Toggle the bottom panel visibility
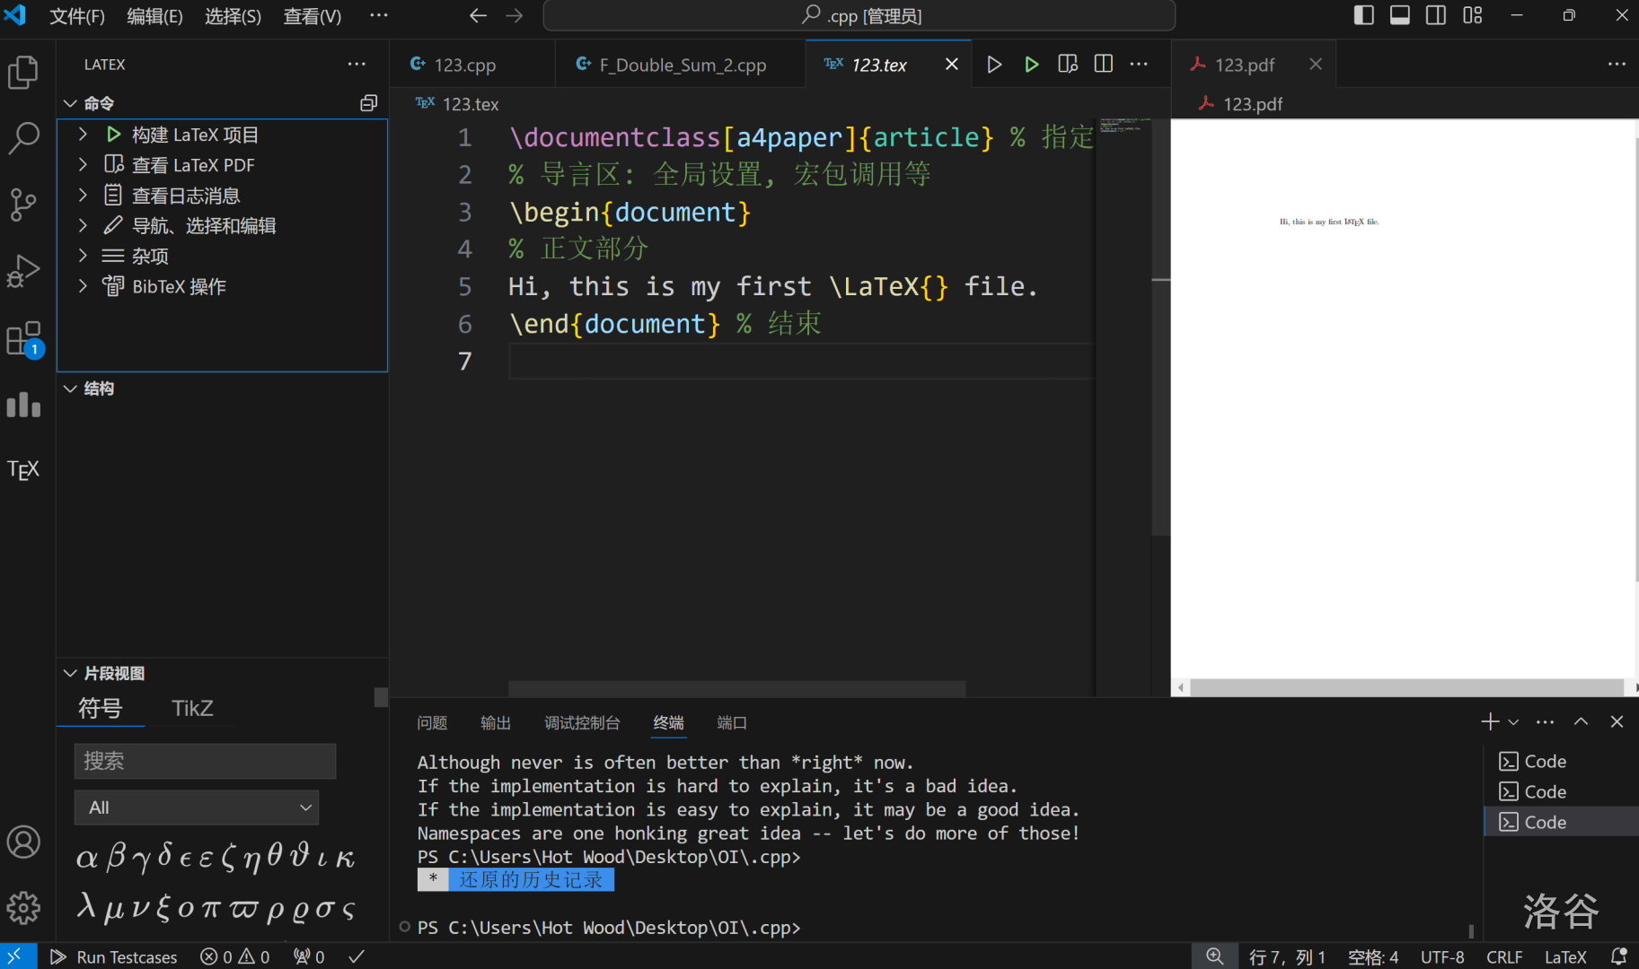Image resolution: width=1639 pixels, height=969 pixels. click(1399, 15)
